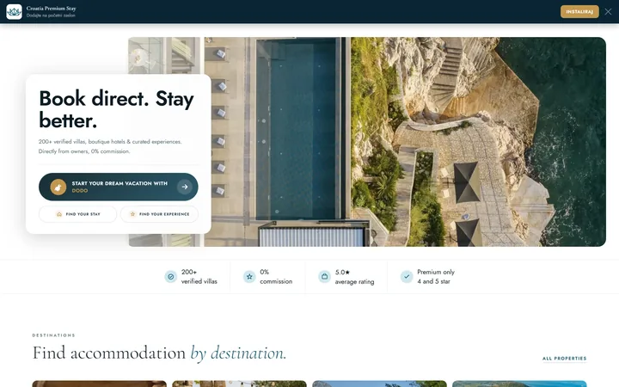Viewport: 619px width, 387px height.
Task: Click the '5.0★ average rating' text
Action: (354, 277)
